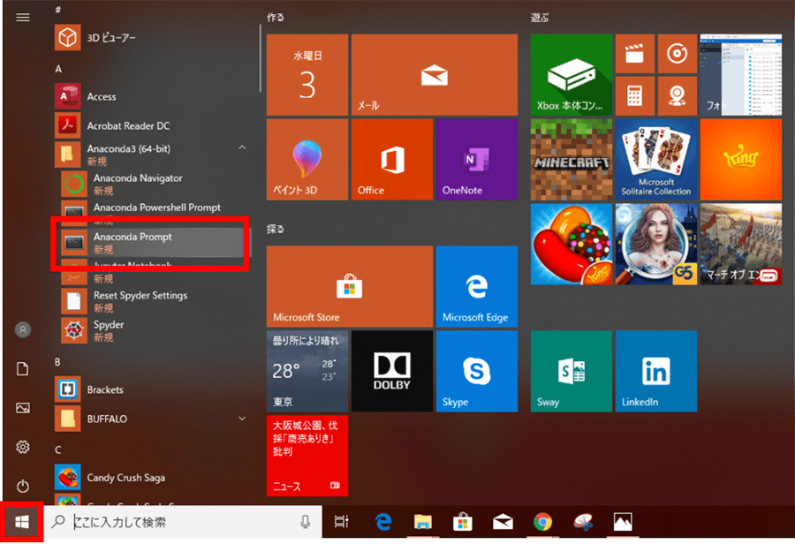Open the OneNote tile

[477, 159]
